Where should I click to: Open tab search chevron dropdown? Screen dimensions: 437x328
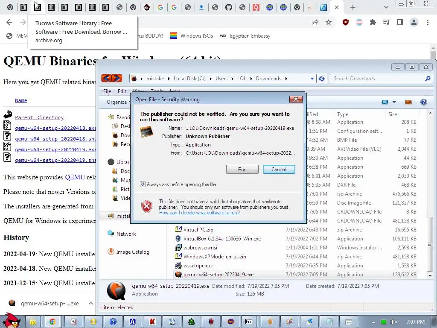386,7
